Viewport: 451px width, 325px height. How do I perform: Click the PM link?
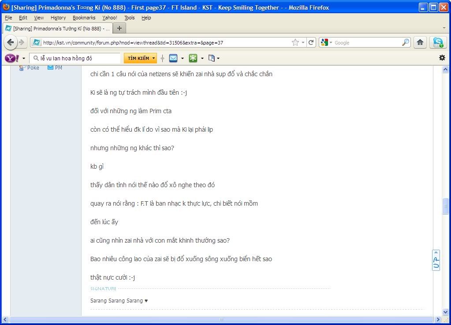pyautogui.click(x=58, y=67)
